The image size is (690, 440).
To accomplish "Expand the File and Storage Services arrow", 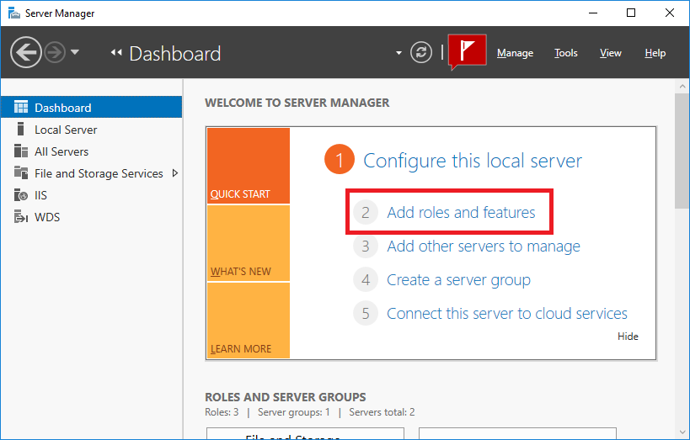I will (175, 173).
